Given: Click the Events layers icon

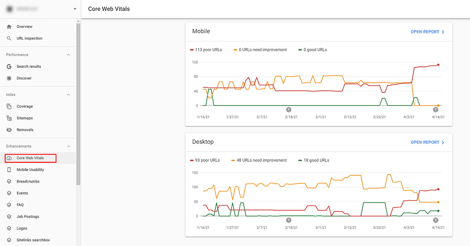Looking at the screenshot, I should pyautogui.click(x=9, y=193).
